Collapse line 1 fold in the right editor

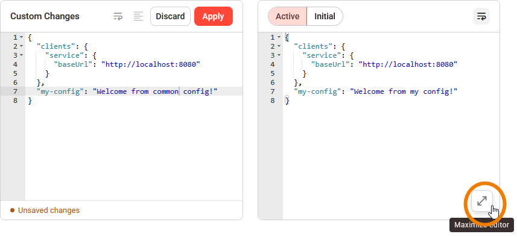(279, 37)
